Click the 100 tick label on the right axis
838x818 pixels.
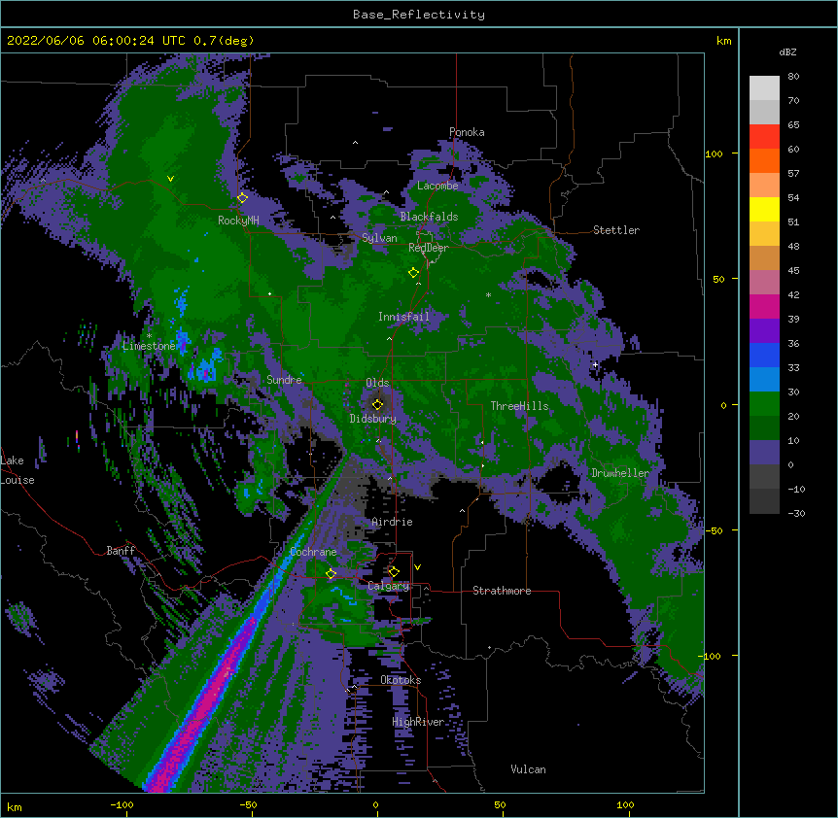714,154
